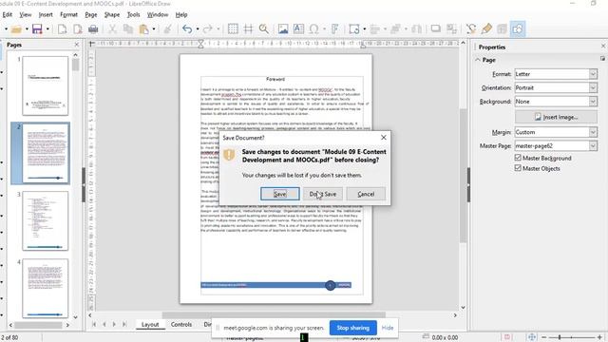Click the Redo arrow icon
This screenshot has width=608, height=342.
[208, 29]
